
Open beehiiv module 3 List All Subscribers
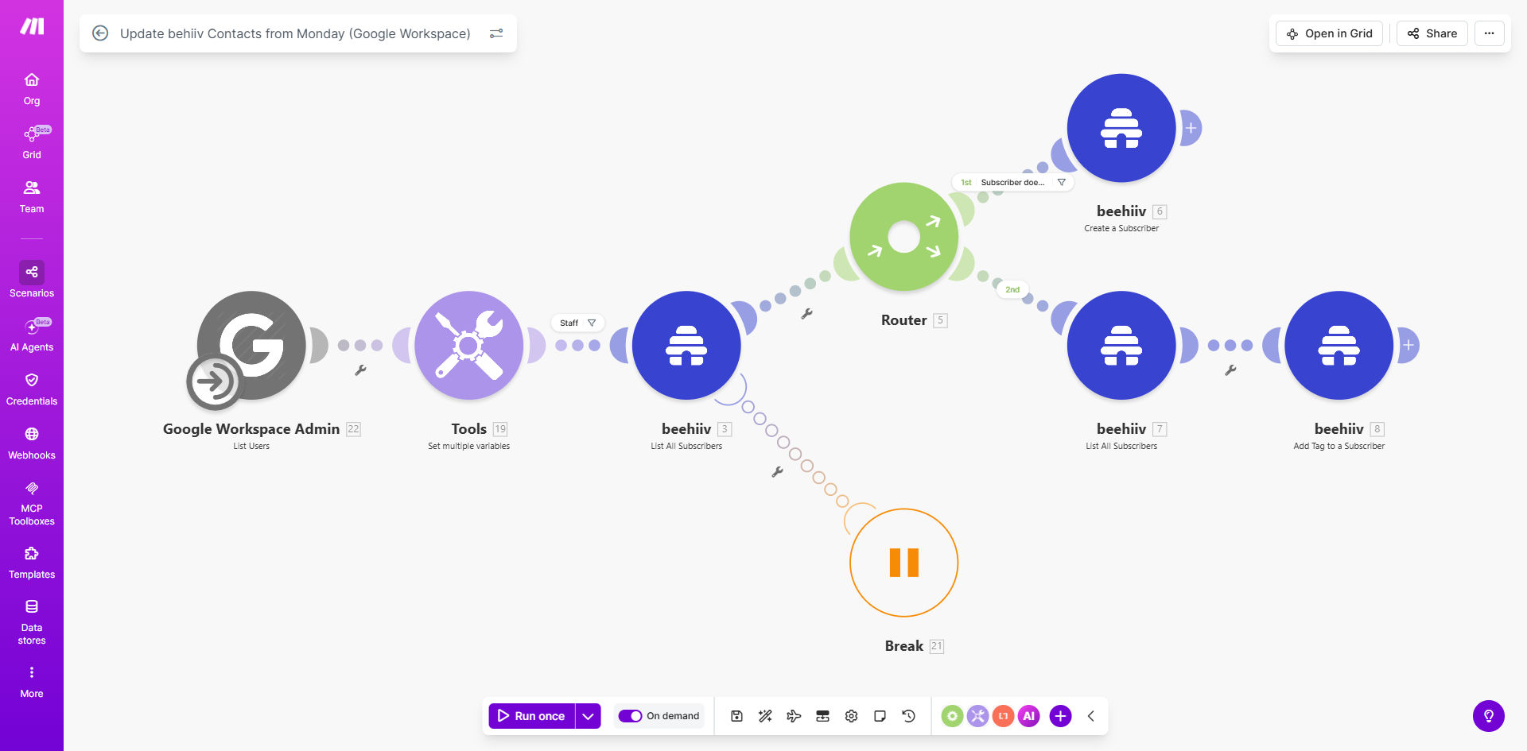(x=686, y=345)
